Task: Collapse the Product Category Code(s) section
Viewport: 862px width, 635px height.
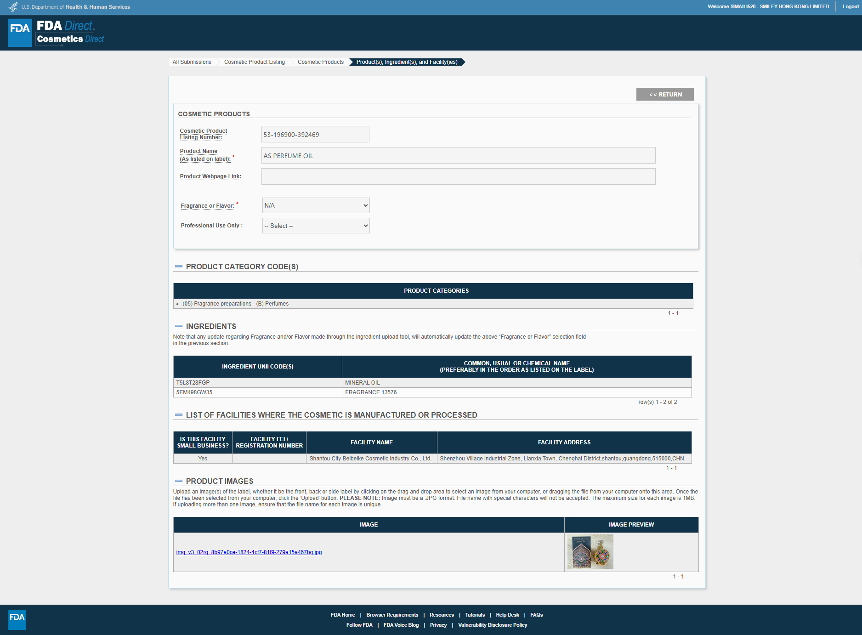Action: 179,266
